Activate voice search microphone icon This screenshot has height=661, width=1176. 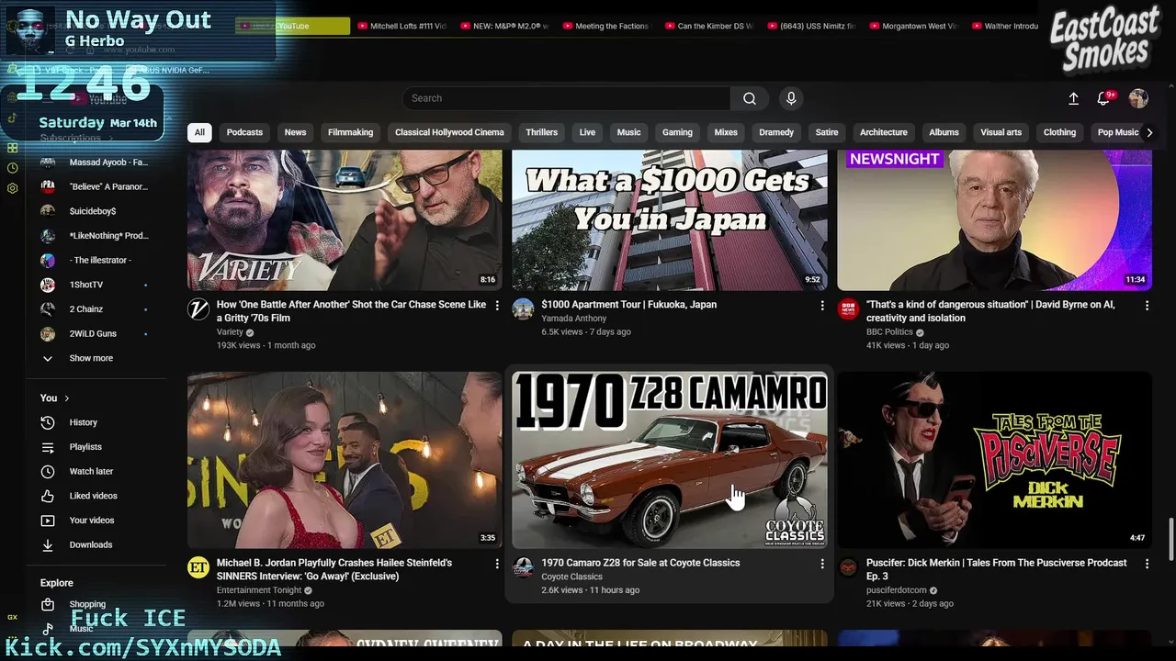791,98
